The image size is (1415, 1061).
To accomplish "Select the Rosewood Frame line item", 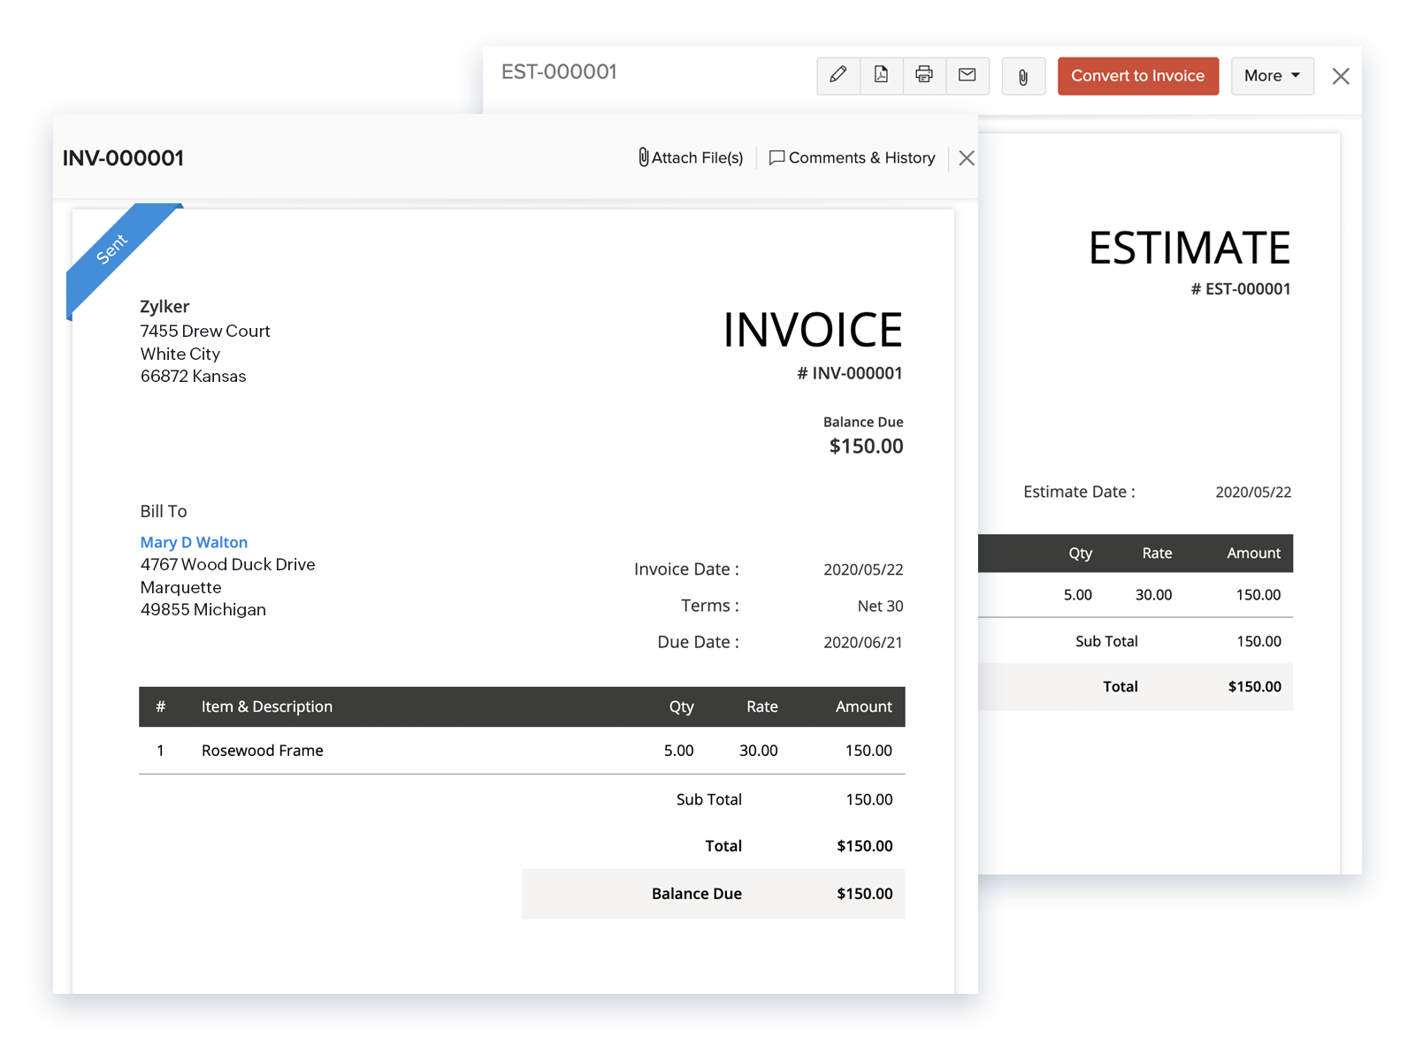I will pos(262,750).
